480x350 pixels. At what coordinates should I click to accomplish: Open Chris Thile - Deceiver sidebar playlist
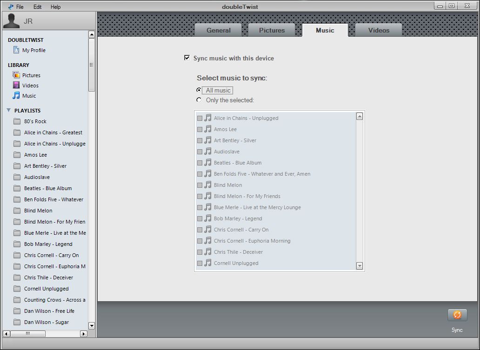[49, 277]
